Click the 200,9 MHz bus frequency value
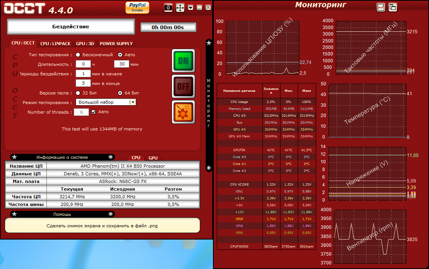 tap(72, 204)
